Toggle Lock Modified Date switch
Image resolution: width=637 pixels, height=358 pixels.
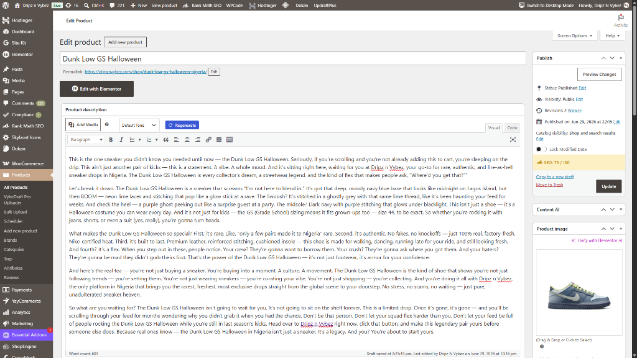pyautogui.click(x=542, y=149)
